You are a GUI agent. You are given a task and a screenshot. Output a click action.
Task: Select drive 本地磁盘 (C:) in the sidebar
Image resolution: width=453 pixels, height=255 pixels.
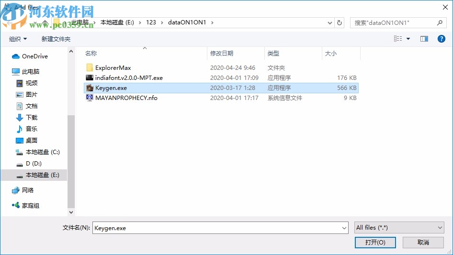(x=43, y=152)
